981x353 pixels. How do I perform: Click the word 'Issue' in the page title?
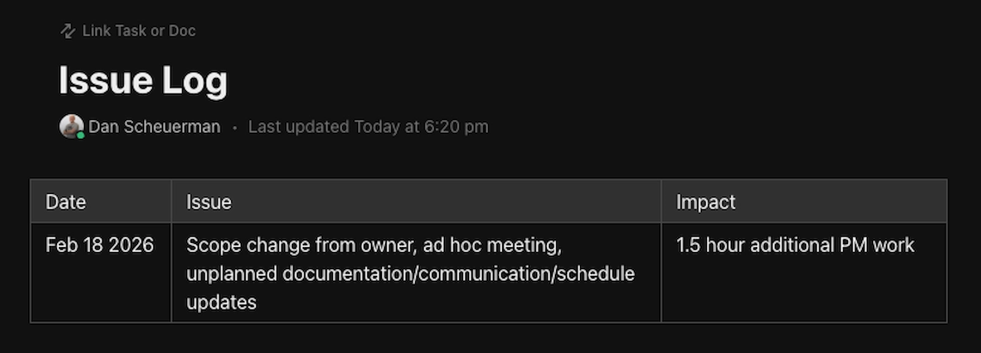tap(105, 81)
